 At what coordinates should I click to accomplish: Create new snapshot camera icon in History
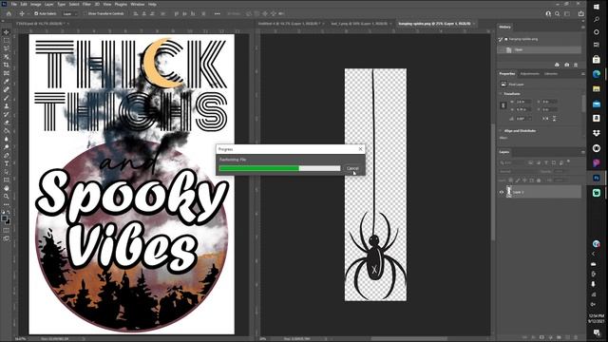tap(566, 65)
